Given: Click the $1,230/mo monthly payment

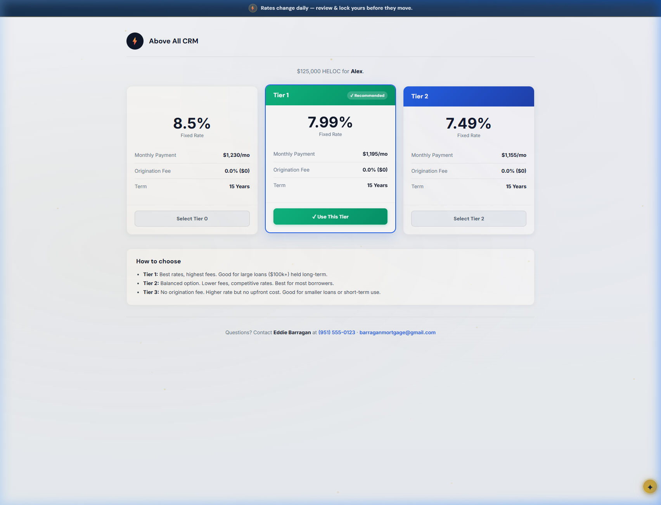Looking at the screenshot, I should pyautogui.click(x=236, y=155).
